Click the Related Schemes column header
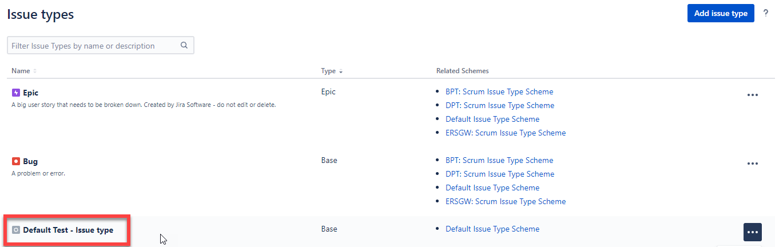779x247 pixels. pos(463,71)
